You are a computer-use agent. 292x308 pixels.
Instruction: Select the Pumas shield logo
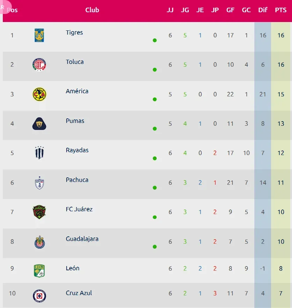pyautogui.click(x=39, y=124)
